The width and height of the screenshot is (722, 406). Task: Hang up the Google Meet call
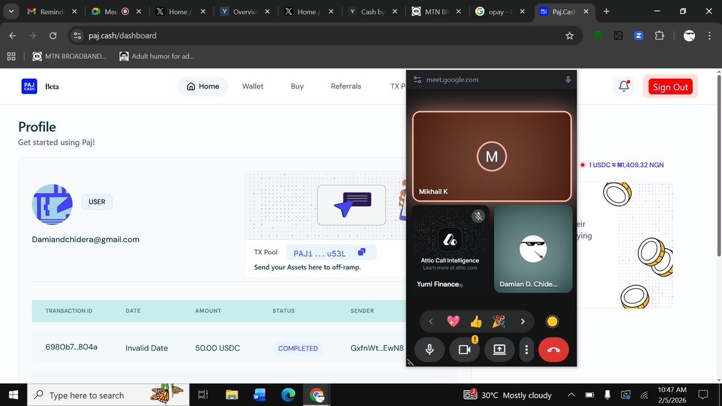[x=554, y=349]
